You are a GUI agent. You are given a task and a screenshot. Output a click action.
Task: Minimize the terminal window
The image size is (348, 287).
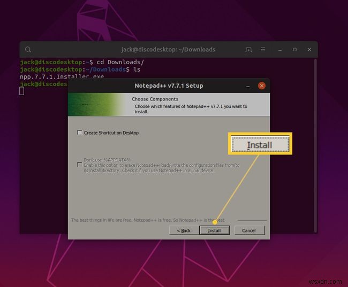click(280, 50)
